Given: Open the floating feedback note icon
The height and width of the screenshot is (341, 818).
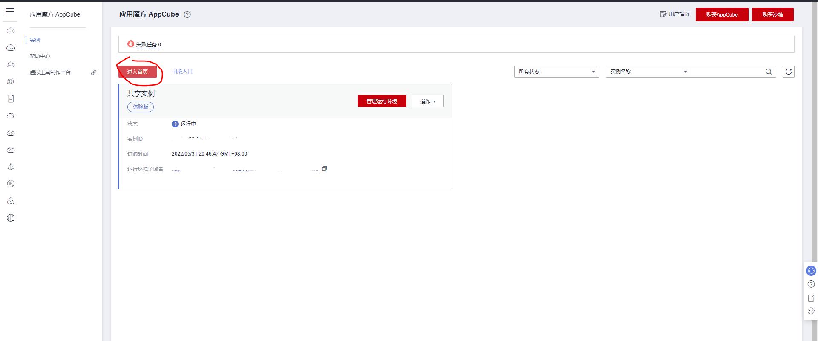Looking at the screenshot, I should (811, 298).
